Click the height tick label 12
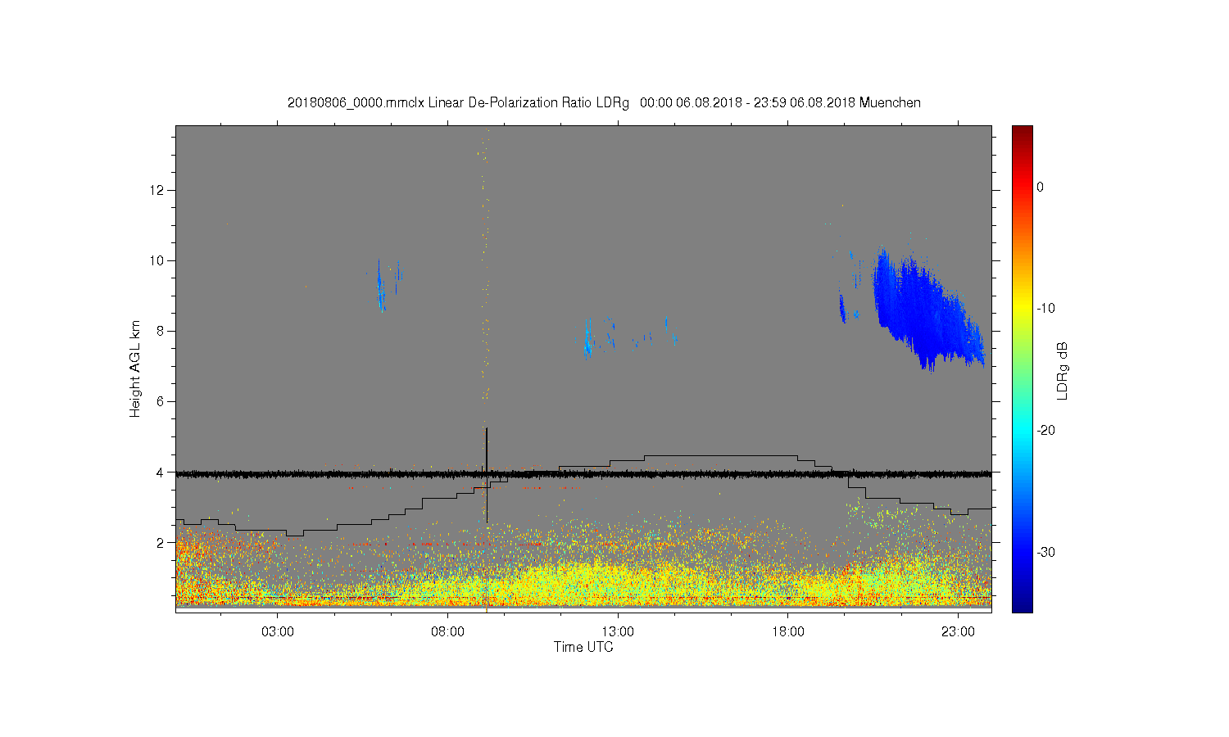The width and height of the screenshot is (1229, 737). pos(158,190)
